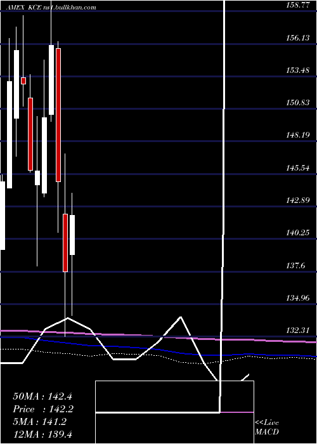Click the 145.54 price axis label

299,168
